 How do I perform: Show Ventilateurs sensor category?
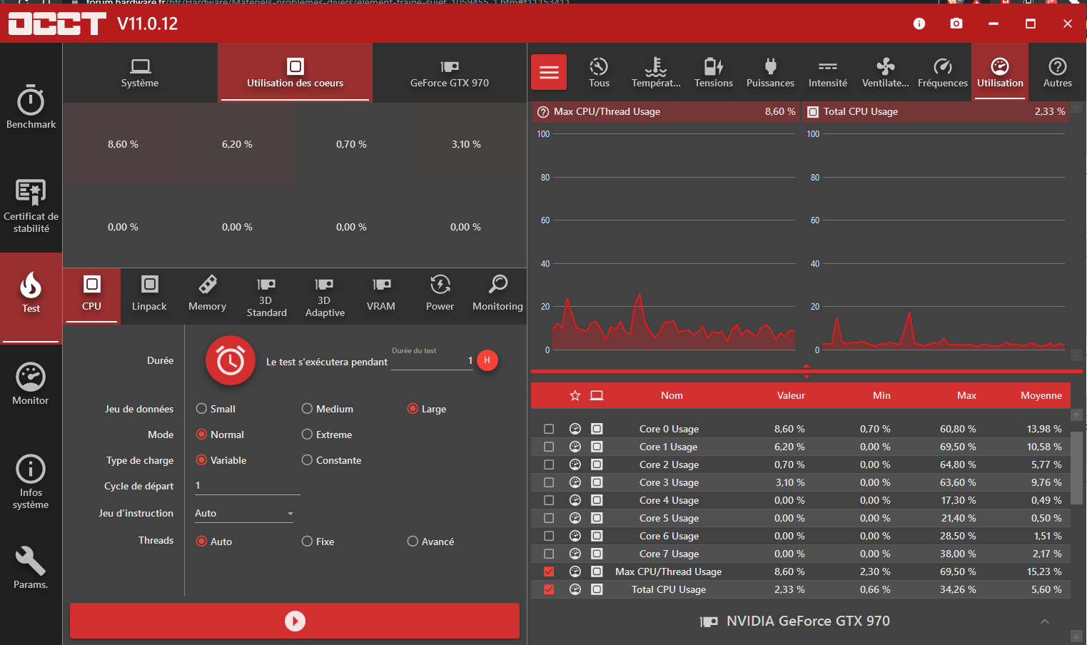pos(885,72)
